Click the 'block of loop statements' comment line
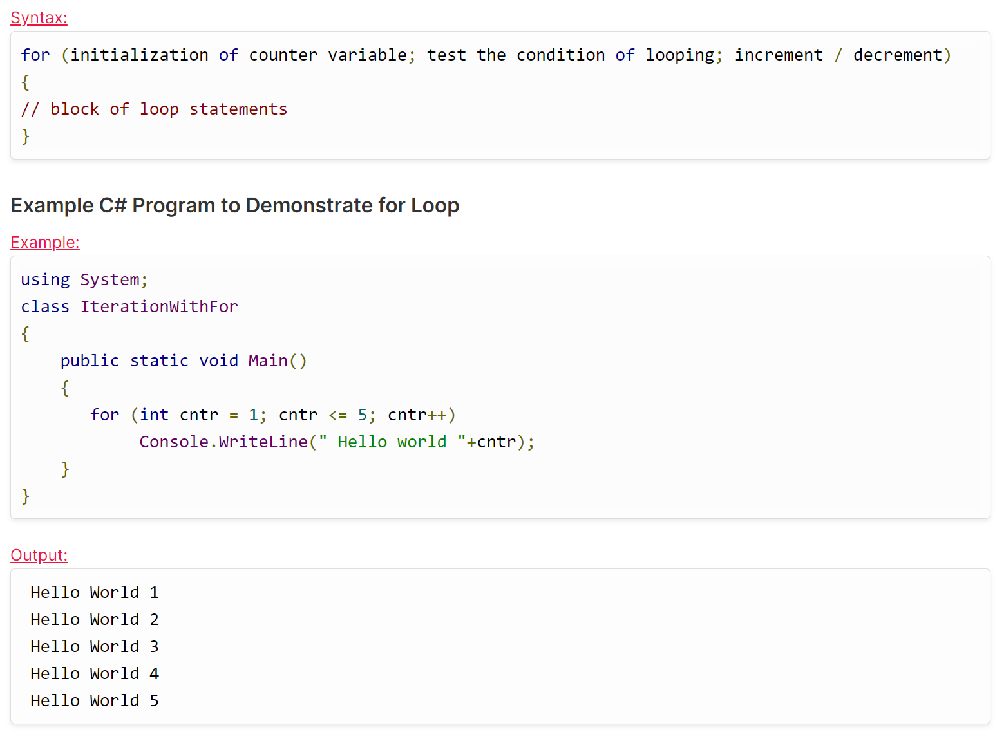The image size is (1004, 748). 168,109
